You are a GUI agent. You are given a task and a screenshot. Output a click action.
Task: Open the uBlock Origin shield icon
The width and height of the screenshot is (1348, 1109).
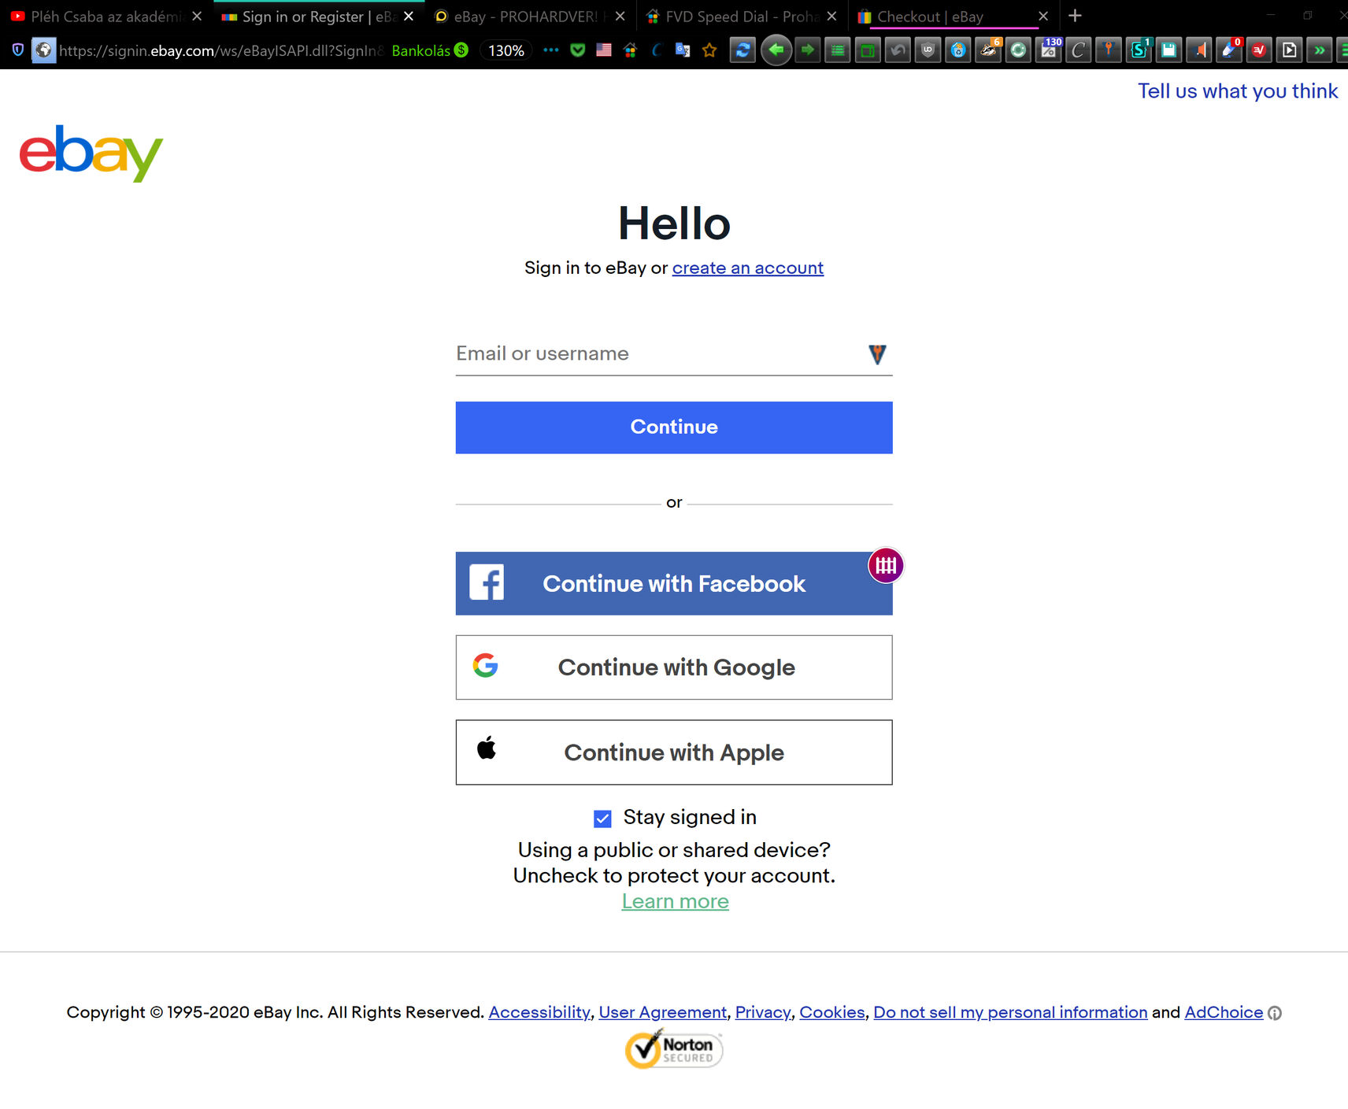click(x=928, y=50)
